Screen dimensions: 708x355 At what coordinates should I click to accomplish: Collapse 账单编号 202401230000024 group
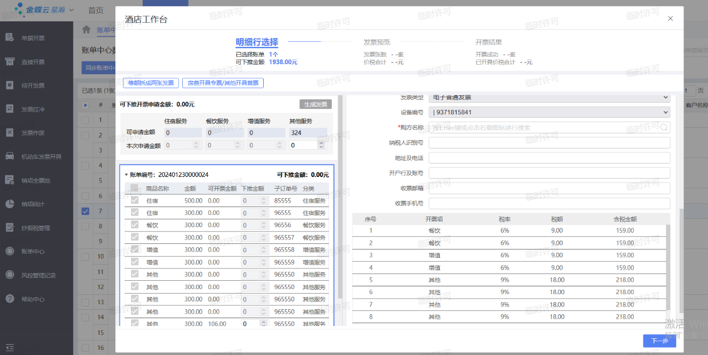(126, 175)
